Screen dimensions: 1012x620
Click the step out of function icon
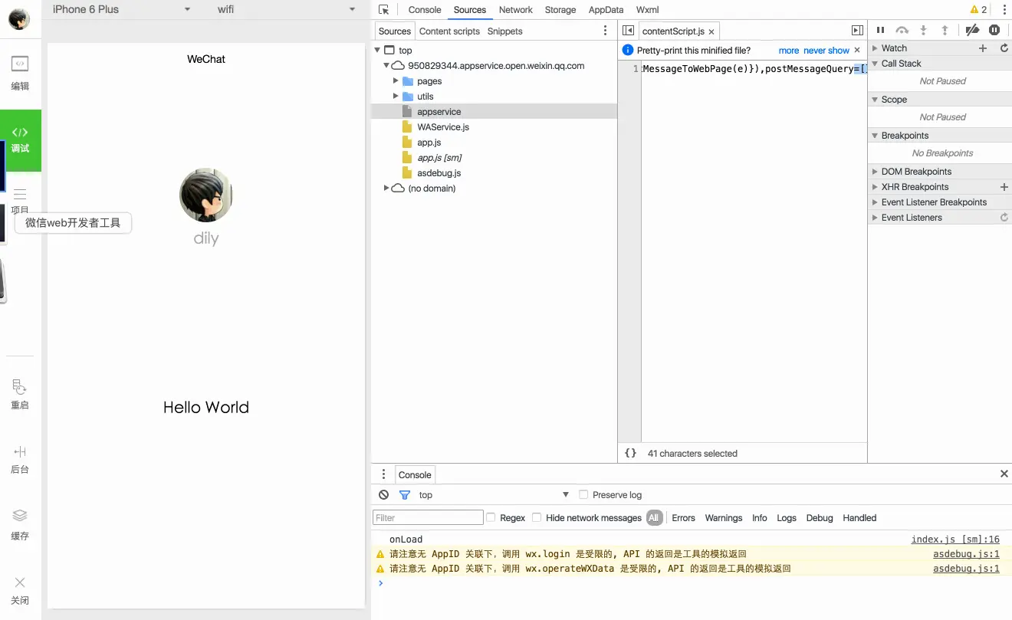click(945, 30)
